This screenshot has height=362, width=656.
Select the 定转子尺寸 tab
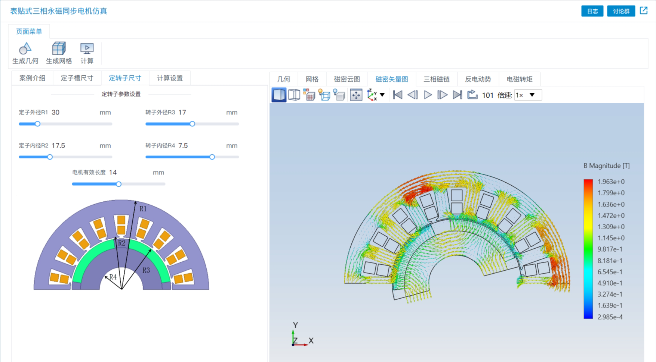[x=125, y=78]
